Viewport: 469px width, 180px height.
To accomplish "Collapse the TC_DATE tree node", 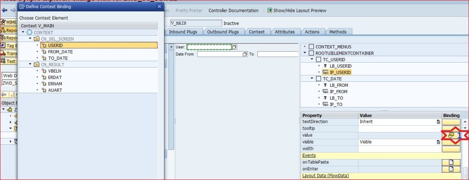I will [x=312, y=79].
